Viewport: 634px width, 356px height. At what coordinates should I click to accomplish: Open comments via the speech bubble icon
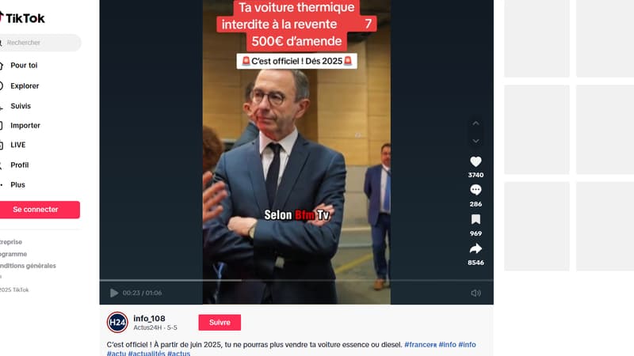tap(475, 190)
